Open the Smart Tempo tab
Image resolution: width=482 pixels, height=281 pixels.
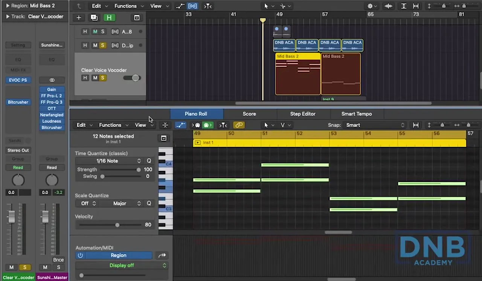pos(357,114)
